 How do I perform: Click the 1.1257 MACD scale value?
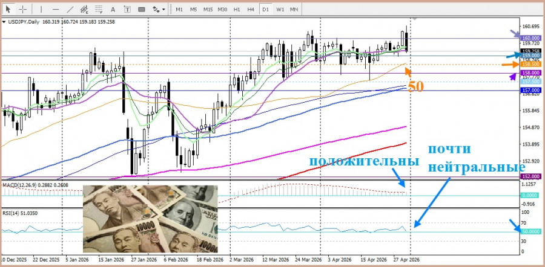pyautogui.click(x=529, y=184)
